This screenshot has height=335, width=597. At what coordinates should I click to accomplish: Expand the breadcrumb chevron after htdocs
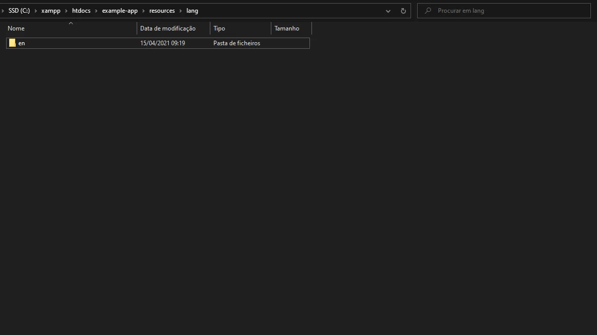pos(96,10)
